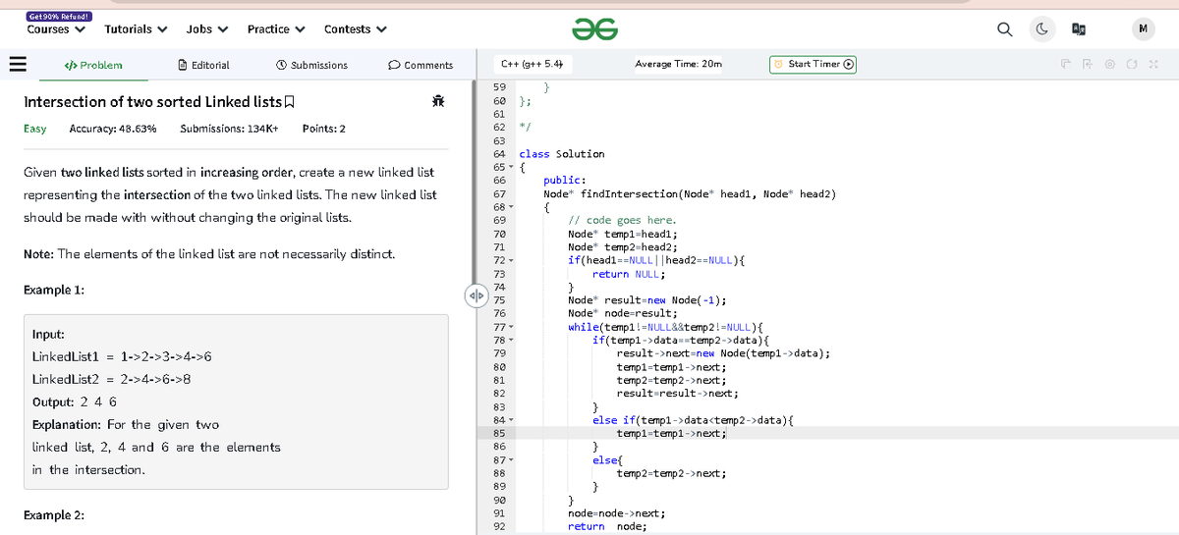The height and width of the screenshot is (535, 1179).
Task: Expand the Practice dropdown
Action: click(276, 29)
